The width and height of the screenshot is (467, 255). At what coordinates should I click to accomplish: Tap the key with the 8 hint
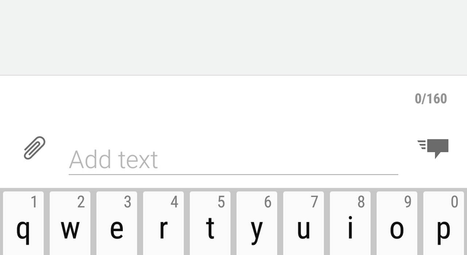[350, 223]
